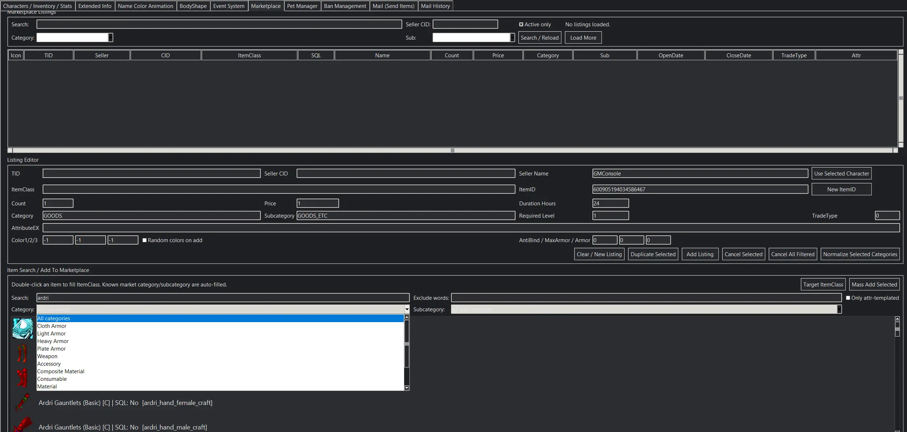Focus the Seller CID filter field
This screenshot has width=907, height=432.
coord(465,25)
